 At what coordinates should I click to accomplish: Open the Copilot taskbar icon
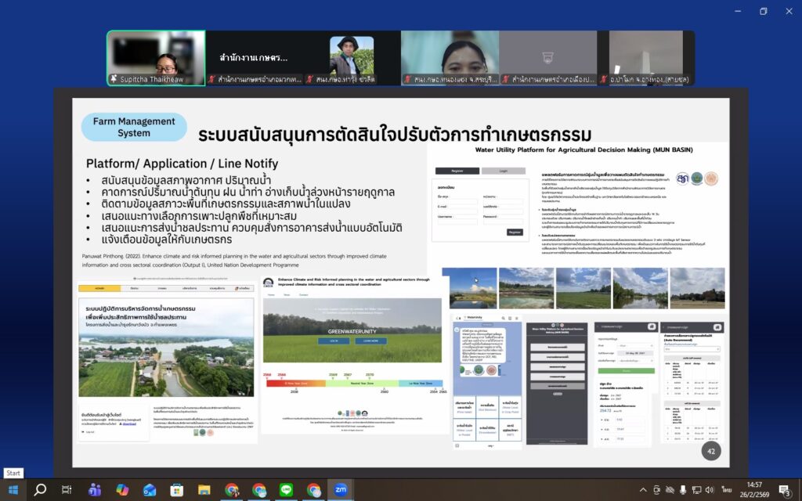click(122, 490)
